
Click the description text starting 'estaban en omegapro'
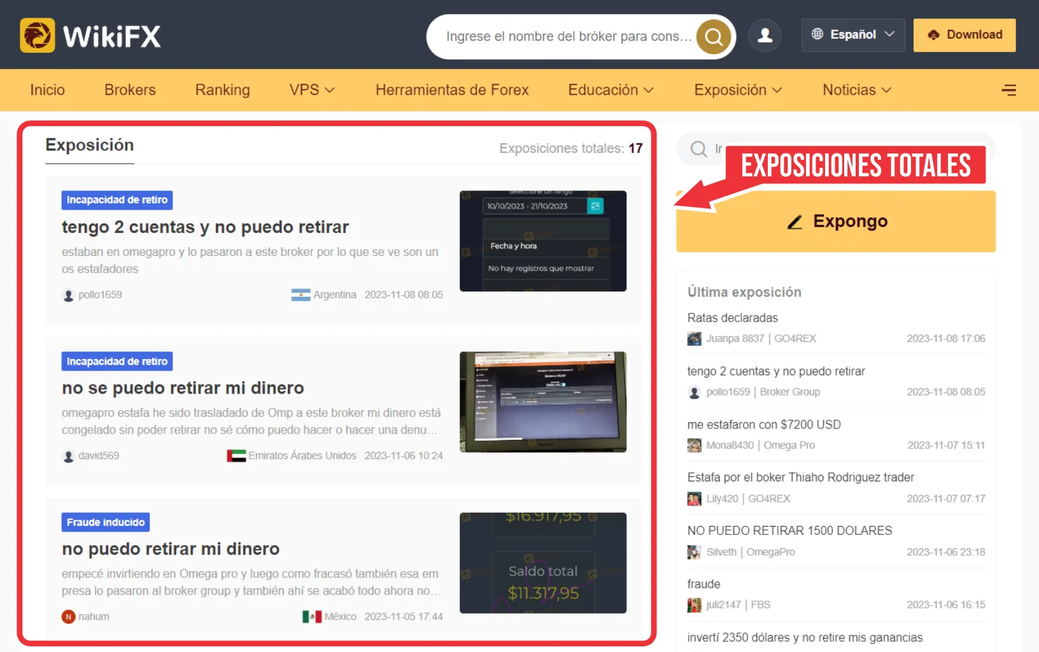[x=250, y=260]
